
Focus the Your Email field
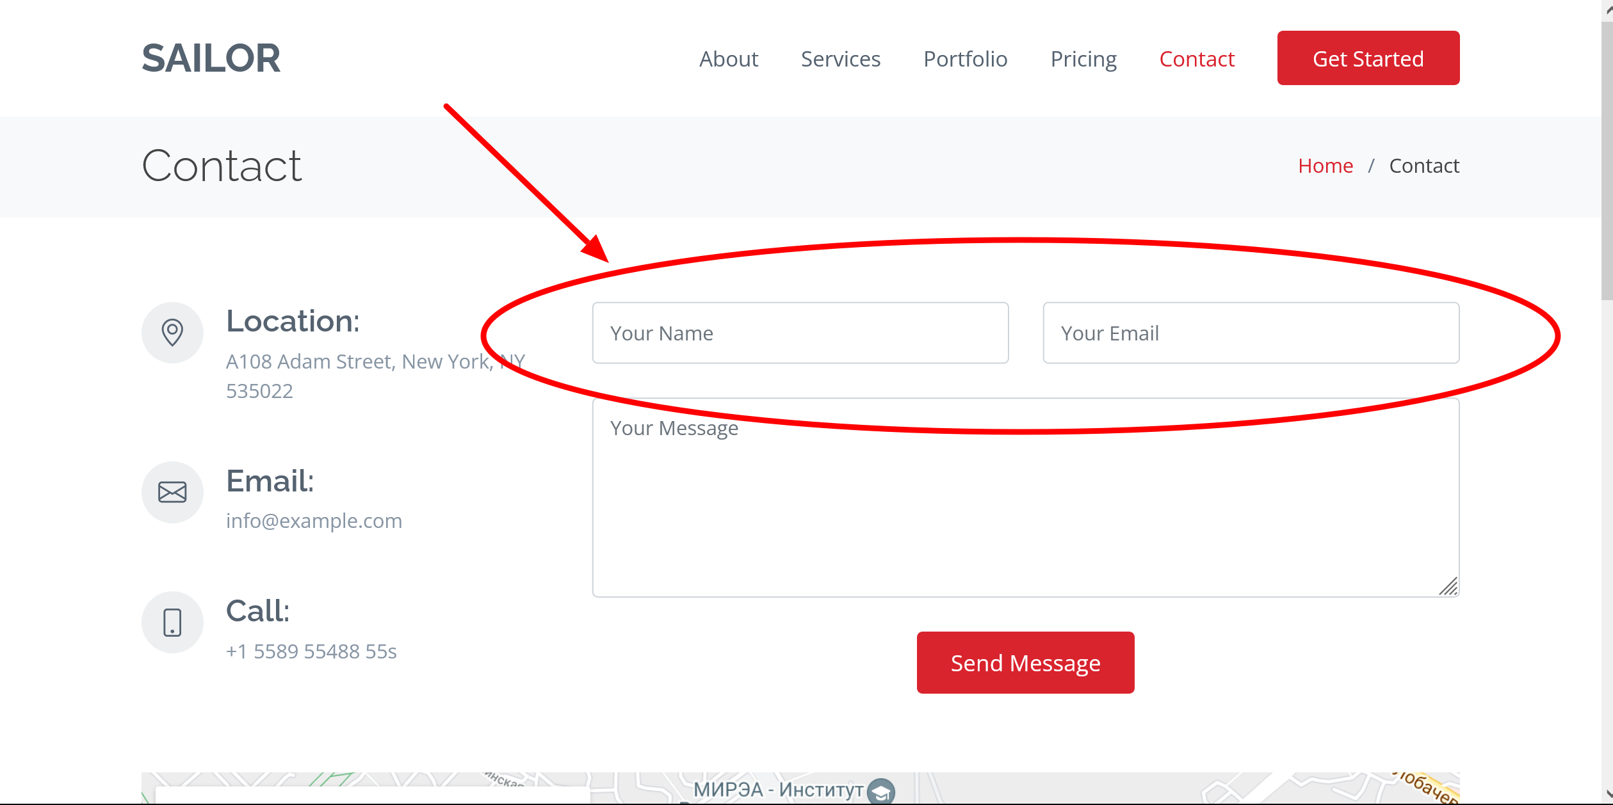pyautogui.click(x=1251, y=333)
